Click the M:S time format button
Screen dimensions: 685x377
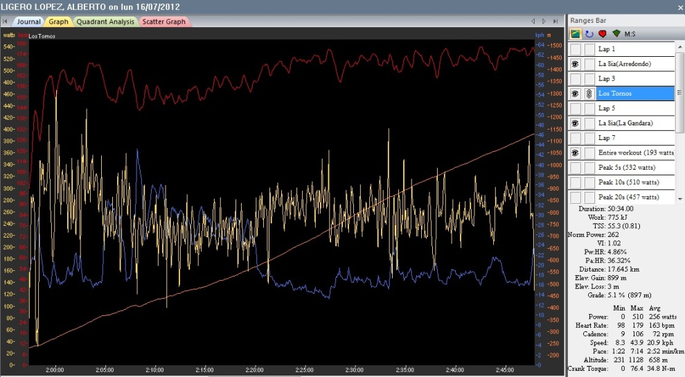630,34
